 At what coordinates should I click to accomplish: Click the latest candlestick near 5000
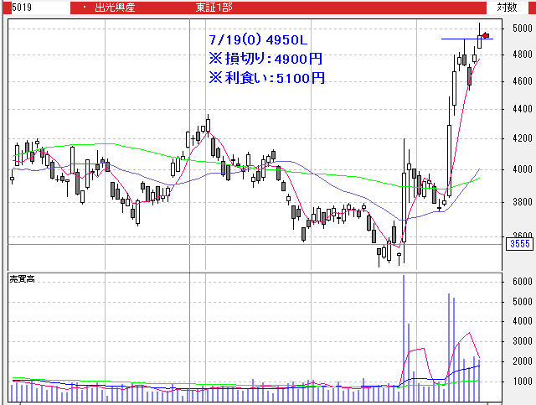[x=481, y=38]
